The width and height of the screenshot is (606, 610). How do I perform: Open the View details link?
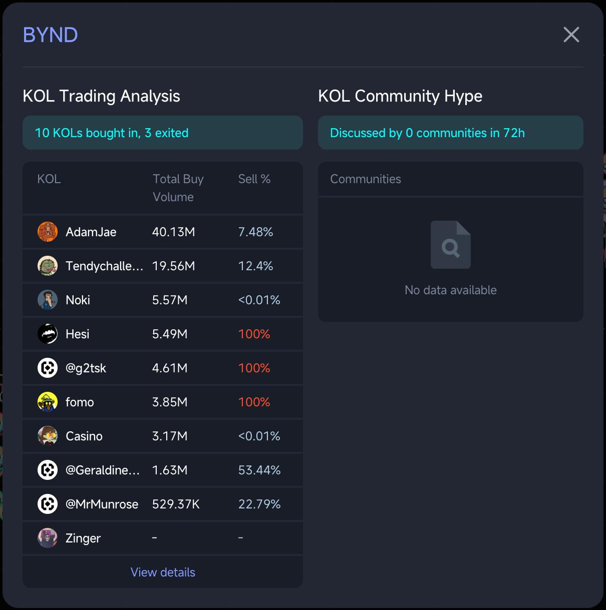[x=163, y=572]
